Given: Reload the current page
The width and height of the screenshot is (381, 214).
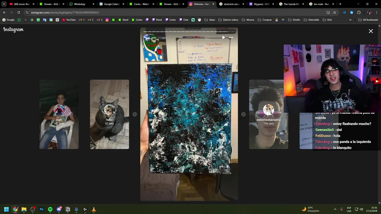Looking at the screenshot, I should [18, 12].
